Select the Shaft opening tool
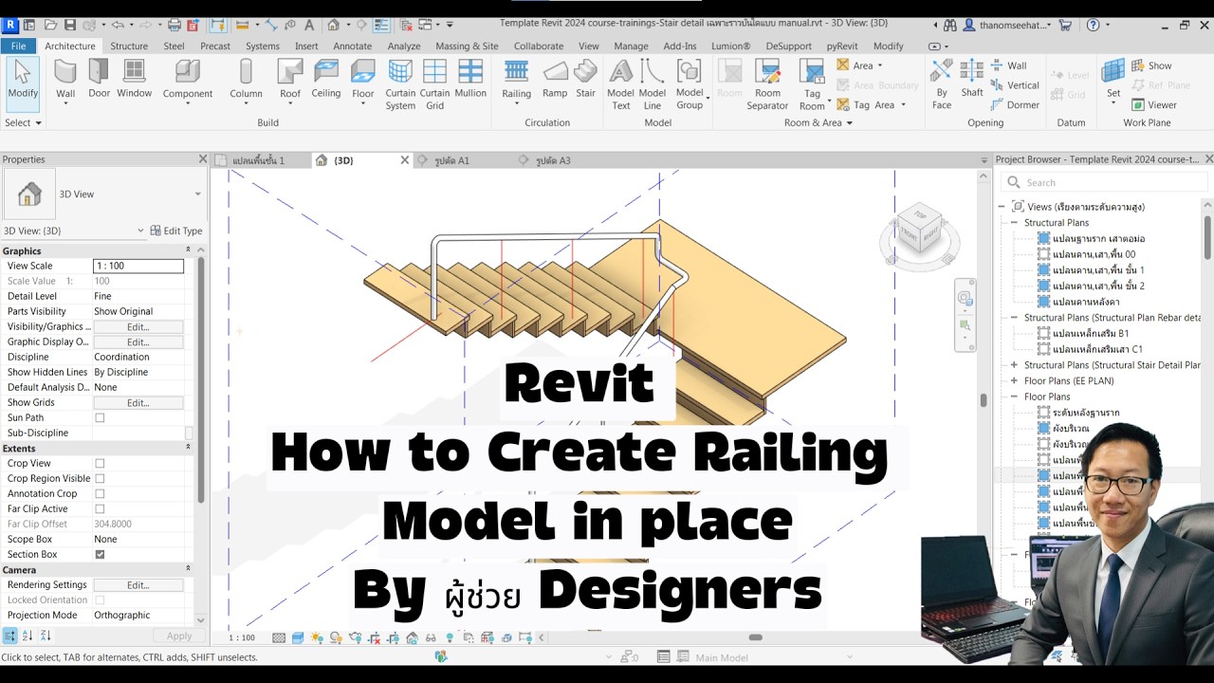 972,80
